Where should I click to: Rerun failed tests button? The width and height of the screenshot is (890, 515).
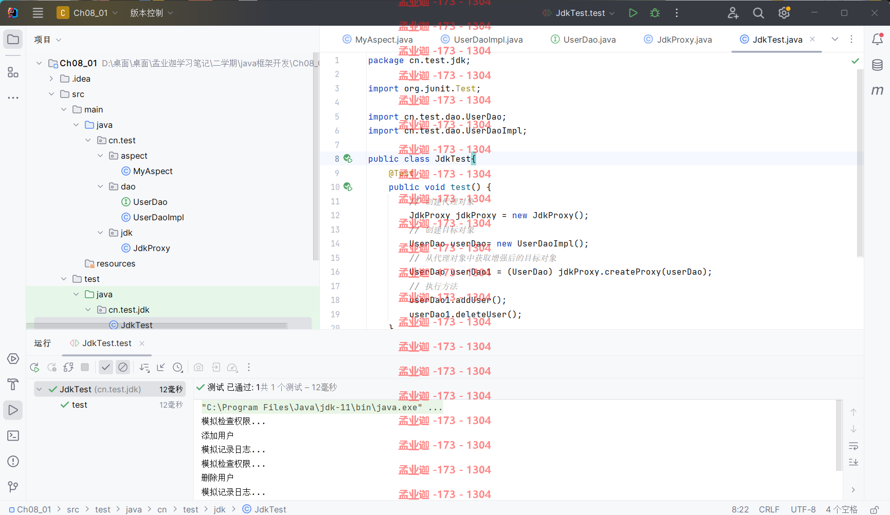point(52,367)
